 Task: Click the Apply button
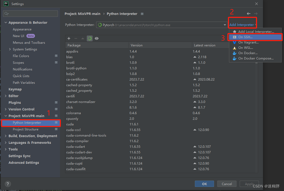(249, 184)
